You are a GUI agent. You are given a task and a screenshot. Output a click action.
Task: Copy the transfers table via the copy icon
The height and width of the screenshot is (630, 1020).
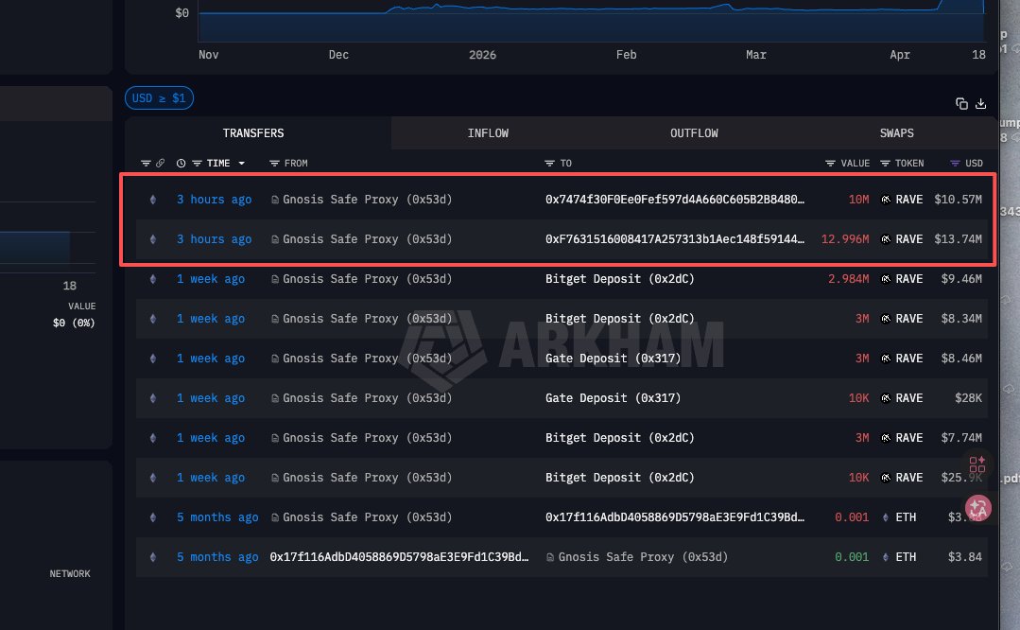(961, 103)
